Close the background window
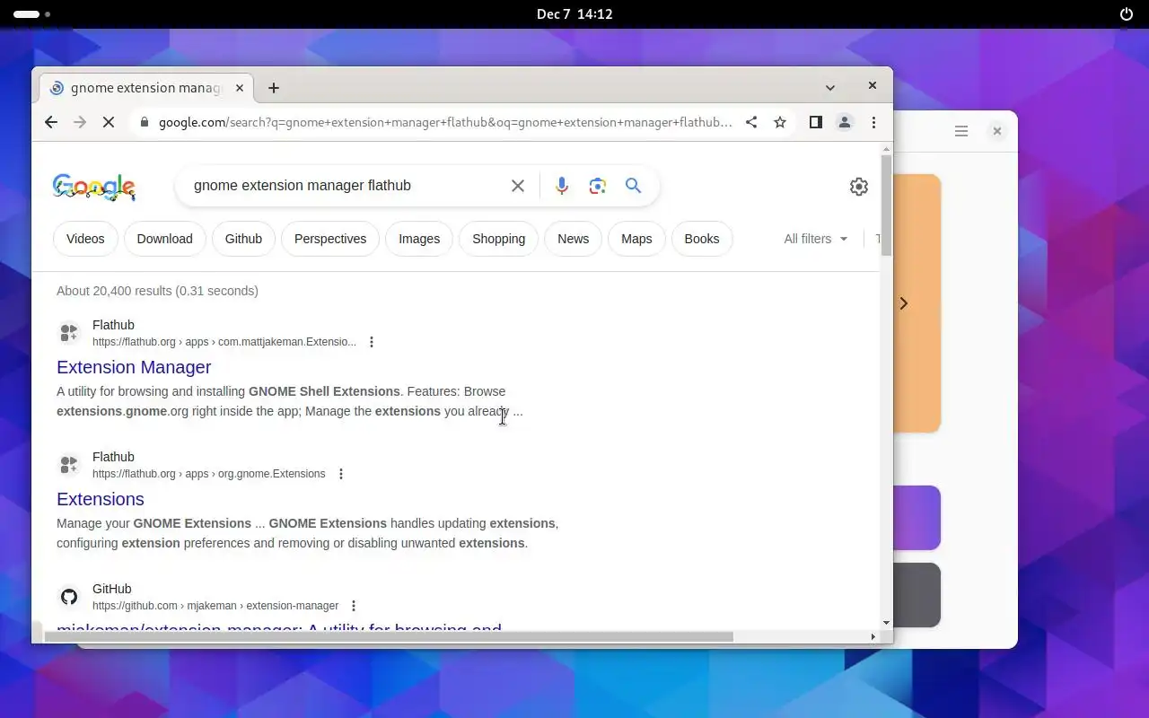The width and height of the screenshot is (1149, 718). [997, 131]
